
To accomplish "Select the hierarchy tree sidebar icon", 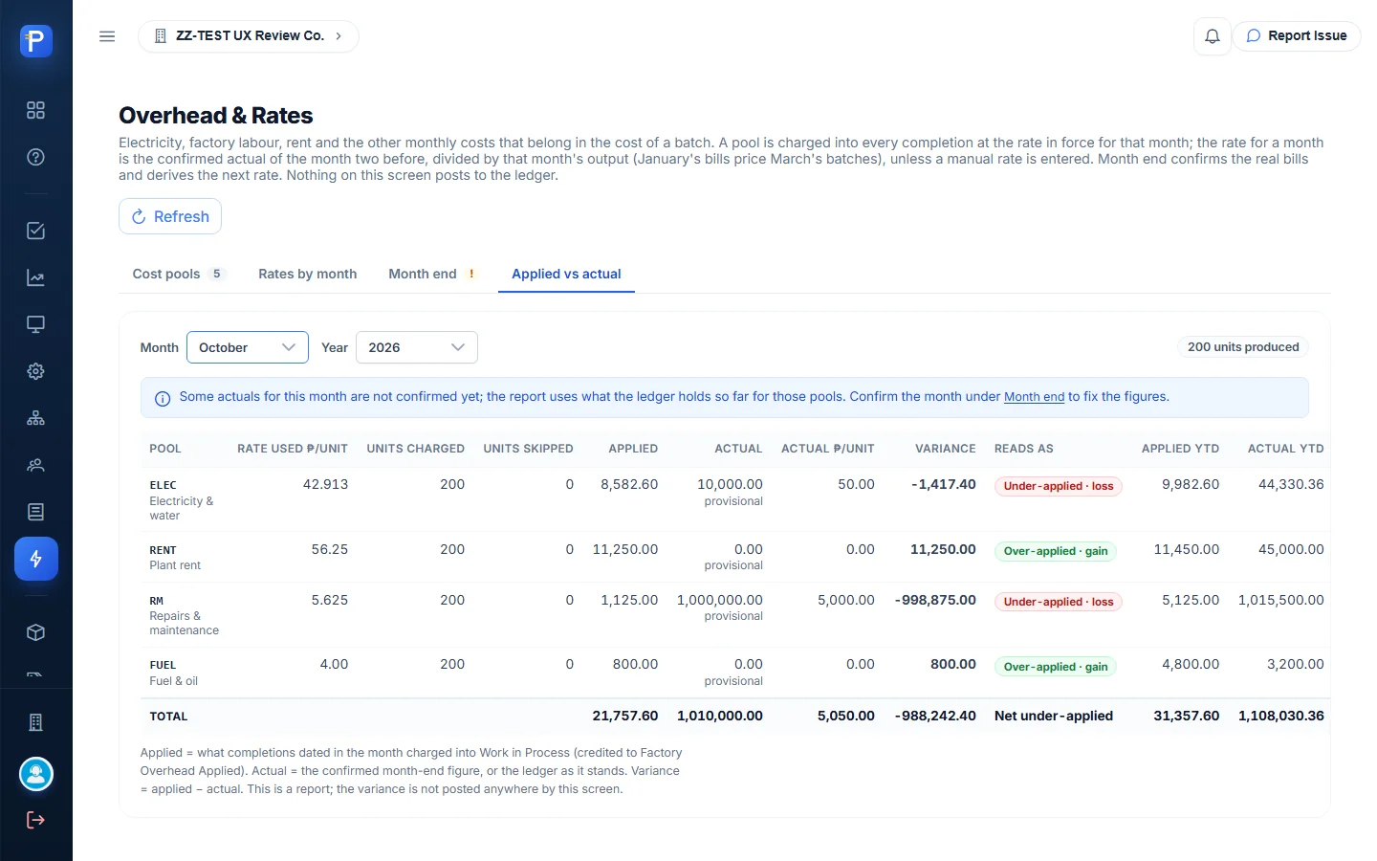I will (36, 418).
